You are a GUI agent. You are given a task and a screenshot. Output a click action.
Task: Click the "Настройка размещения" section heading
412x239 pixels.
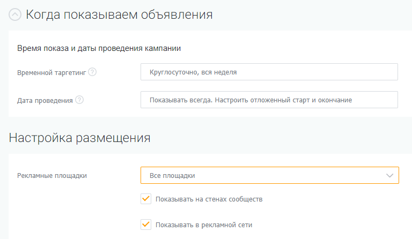coord(79,138)
